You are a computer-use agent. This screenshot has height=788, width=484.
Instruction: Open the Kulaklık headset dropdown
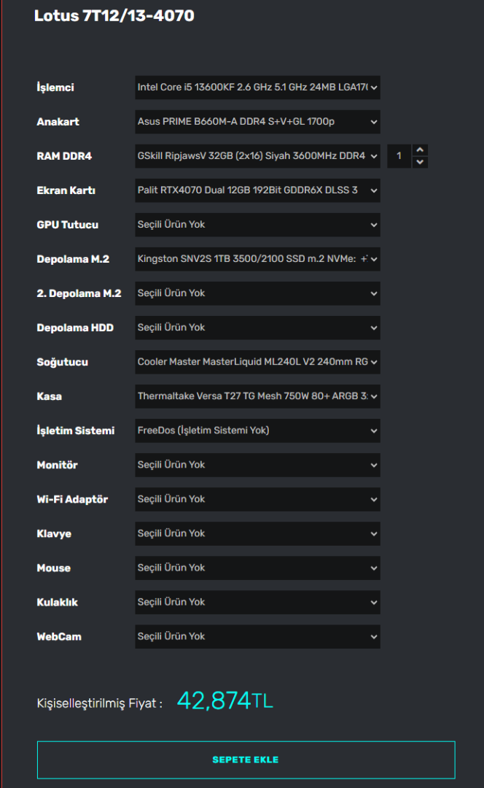pos(257,602)
